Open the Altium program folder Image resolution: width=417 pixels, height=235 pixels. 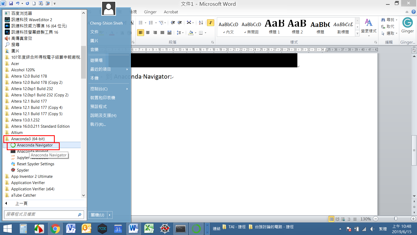pyautogui.click(x=17, y=133)
